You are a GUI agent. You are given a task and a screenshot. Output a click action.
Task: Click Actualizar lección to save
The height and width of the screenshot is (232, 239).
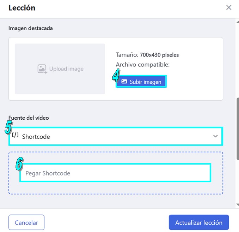199,222
